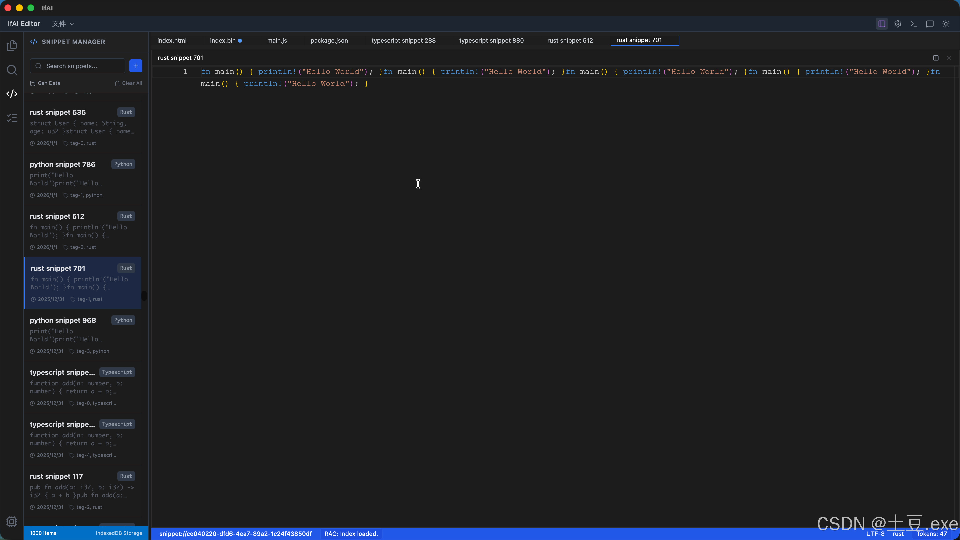Split the editor pane
The height and width of the screenshot is (540, 960).
936,58
